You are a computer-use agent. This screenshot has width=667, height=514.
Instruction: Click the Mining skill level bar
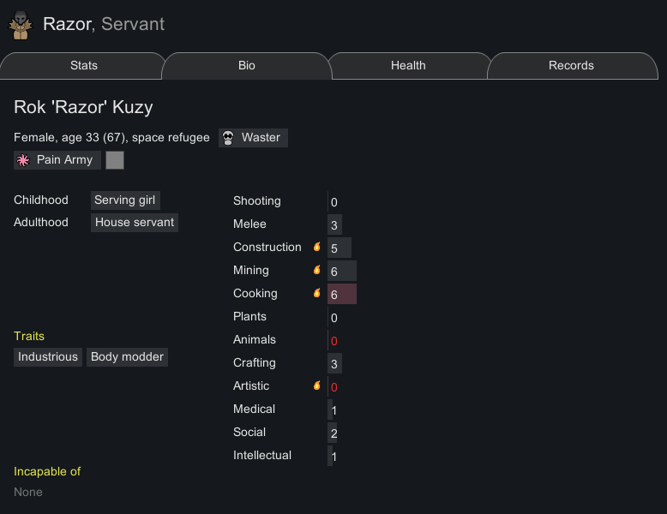[342, 272]
